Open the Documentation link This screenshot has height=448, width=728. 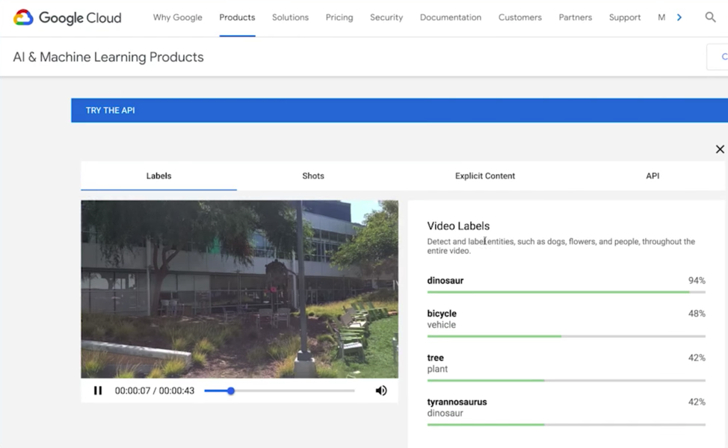point(451,17)
